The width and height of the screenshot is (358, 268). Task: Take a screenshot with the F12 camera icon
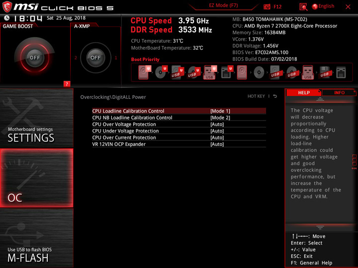coord(267,7)
